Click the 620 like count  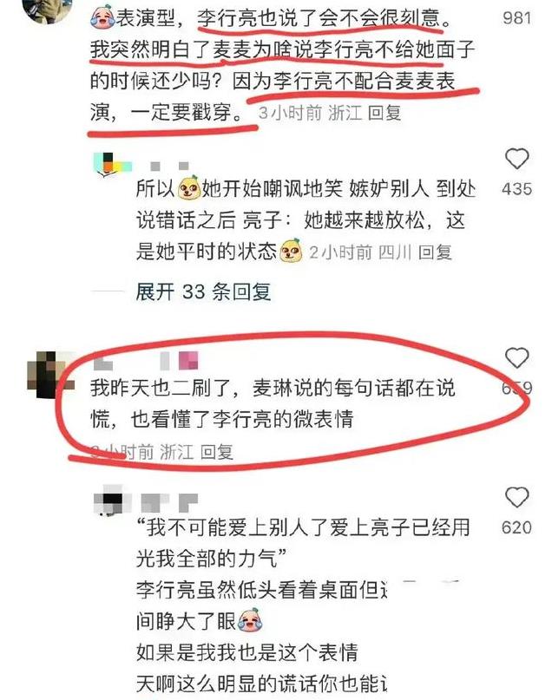click(516, 527)
